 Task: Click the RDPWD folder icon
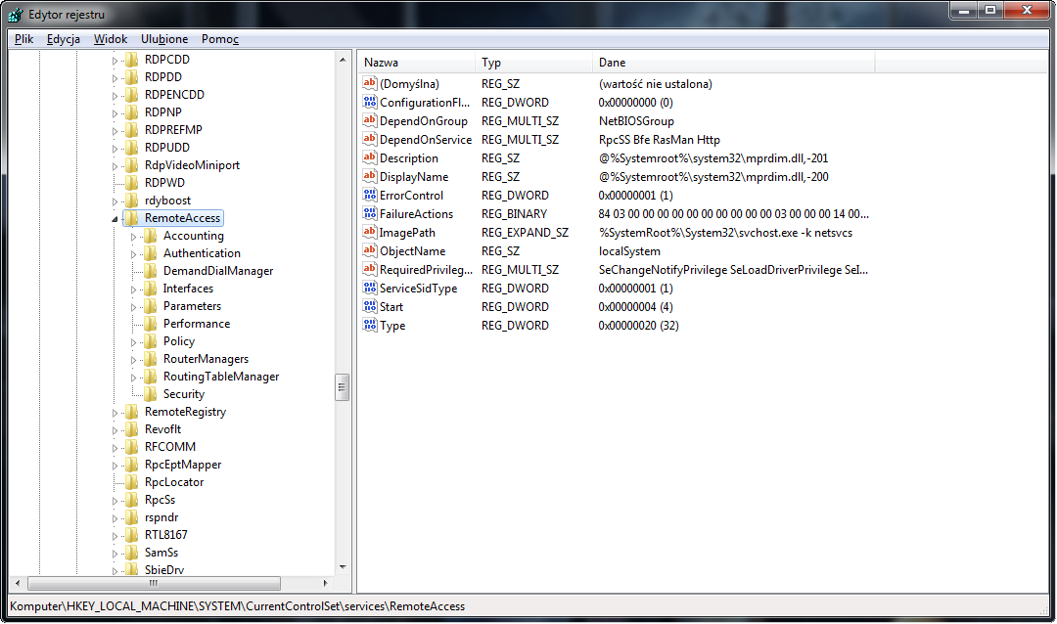click(132, 183)
